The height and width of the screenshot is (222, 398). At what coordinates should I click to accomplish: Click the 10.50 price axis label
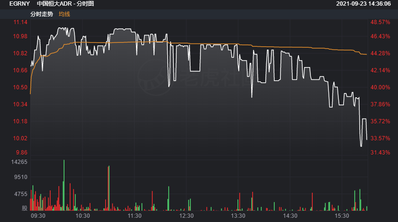coord(20,87)
